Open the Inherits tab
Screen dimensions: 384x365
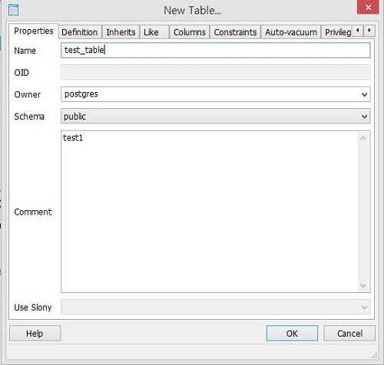coord(121,32)
